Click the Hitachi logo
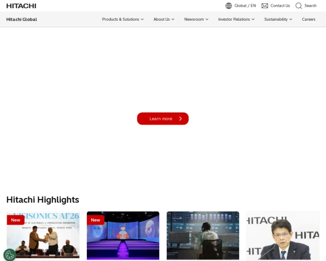Viewport: 326px width, 261px height. [21, 6]
